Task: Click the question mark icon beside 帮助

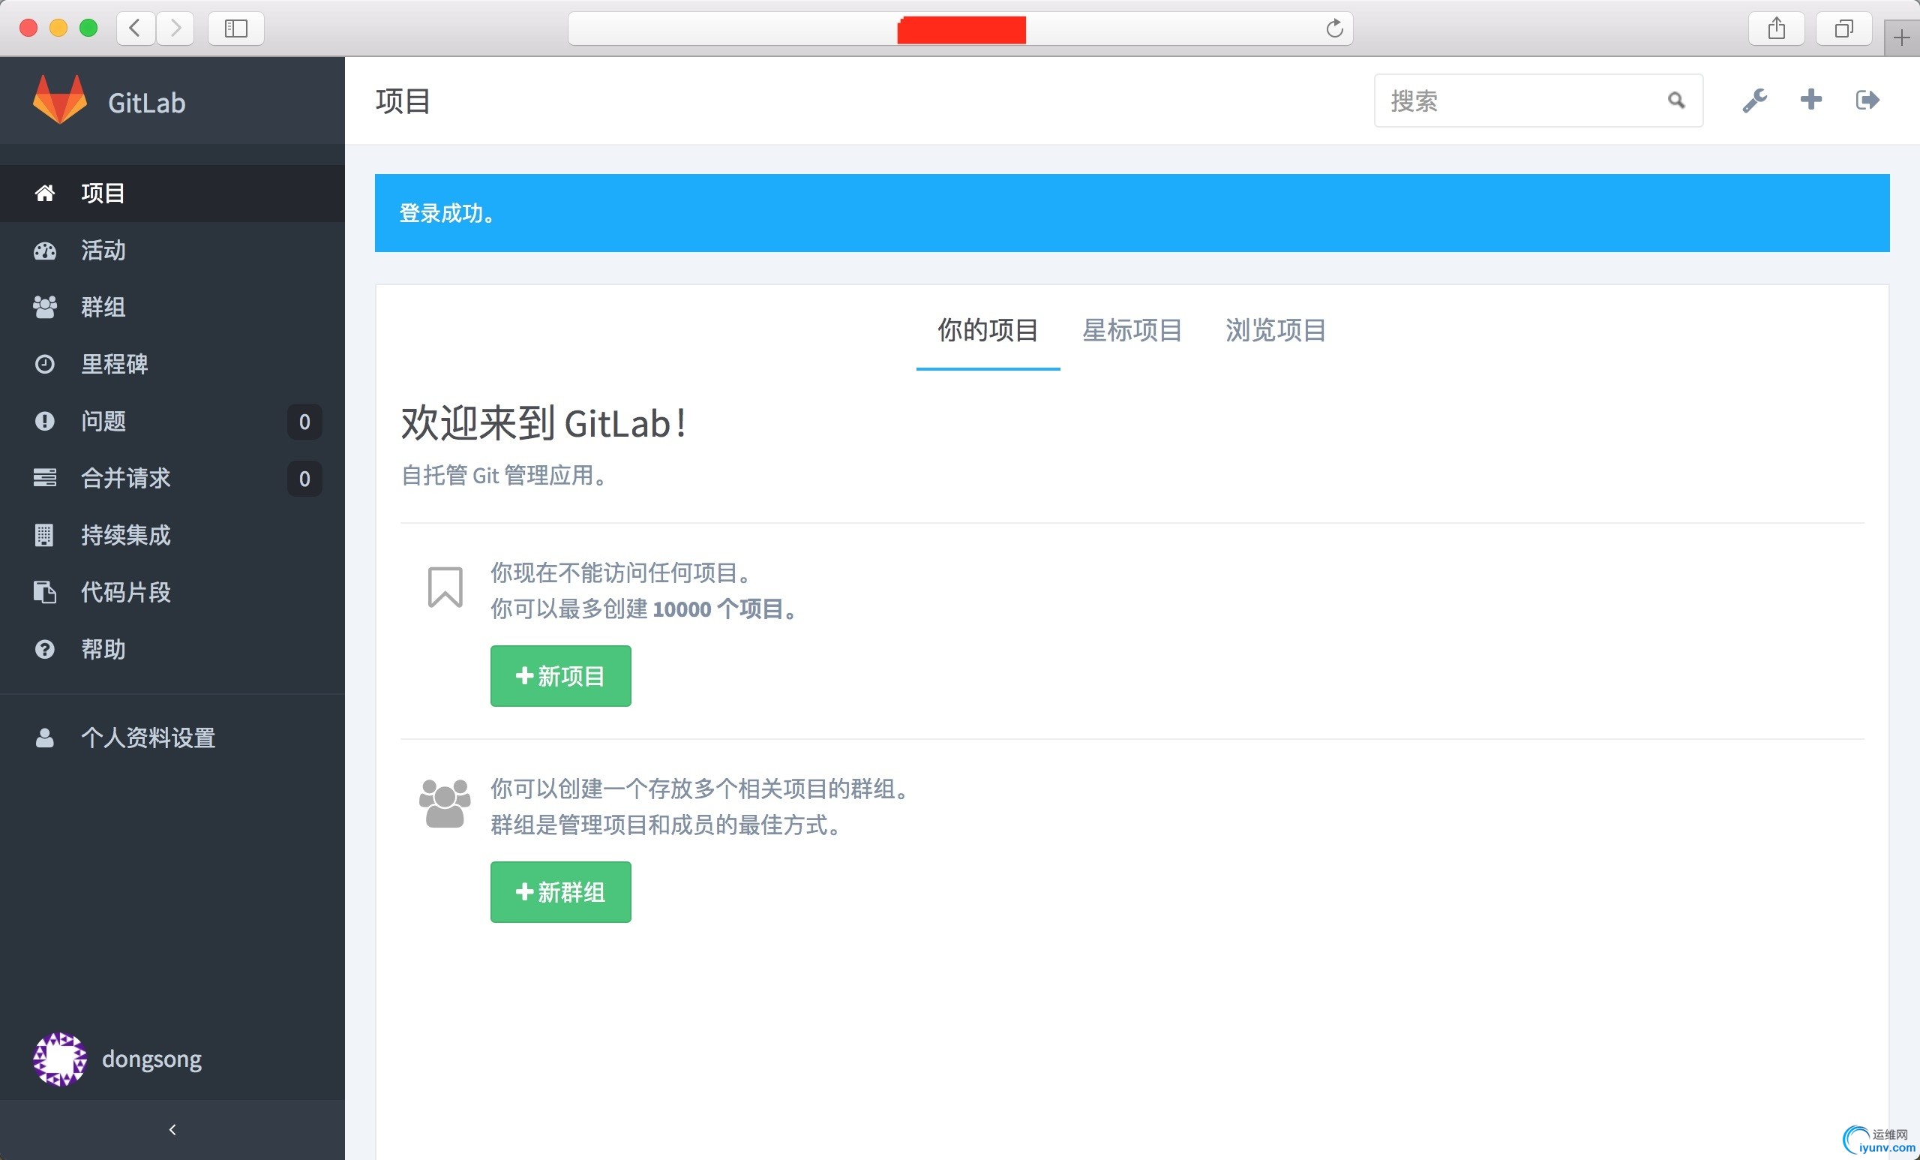Action: pyautogui.click(x=44, y=649)
